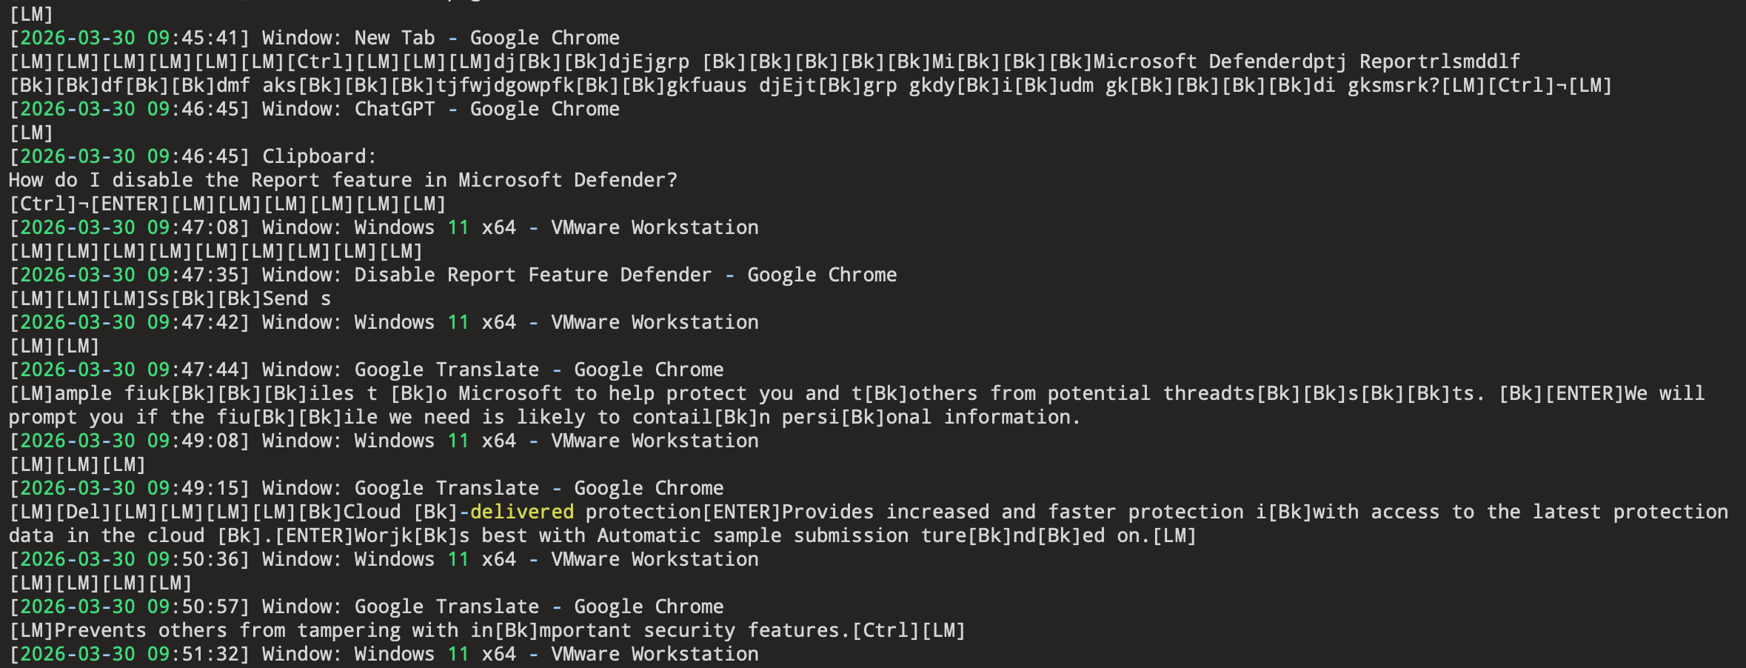1746x668 pixels.
Task: Click the 09:47:44 Google Translate window line
Action: 366,370
